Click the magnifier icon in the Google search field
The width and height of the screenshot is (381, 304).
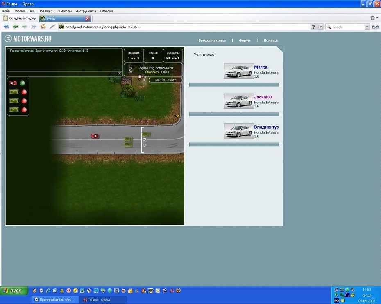point(329,27)
